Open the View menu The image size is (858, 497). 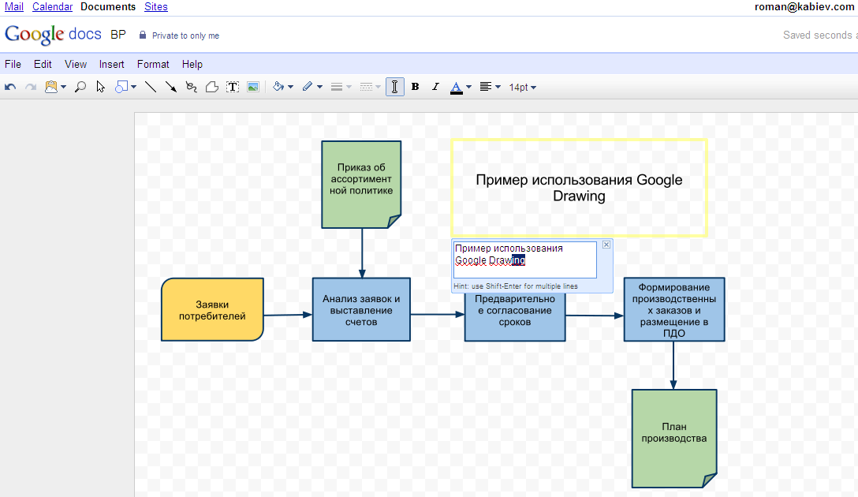click(x=76, y=64)
